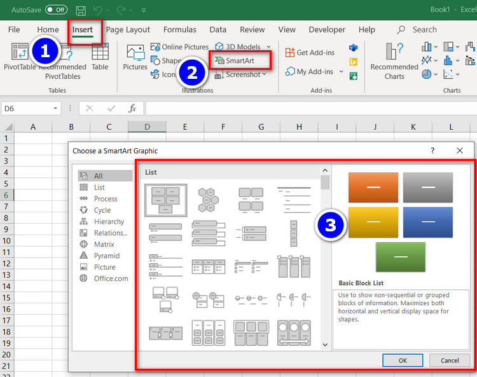Click the blue block in preview

(x=428, y=223)
